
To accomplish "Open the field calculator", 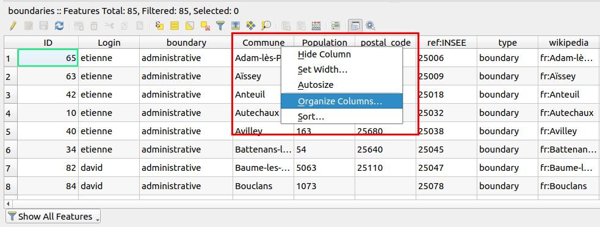I will [x=316, y=26].
